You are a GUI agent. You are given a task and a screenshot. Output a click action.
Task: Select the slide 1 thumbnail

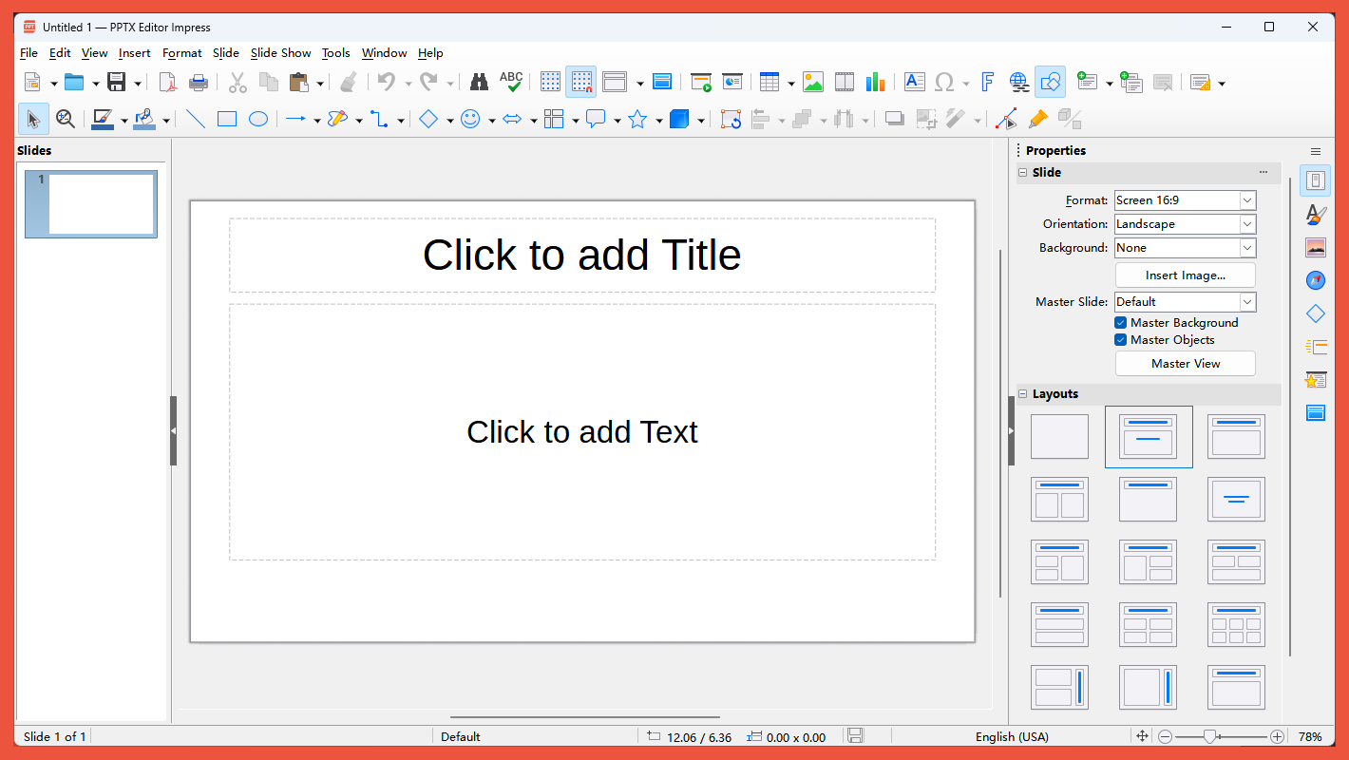coord(91,204)
